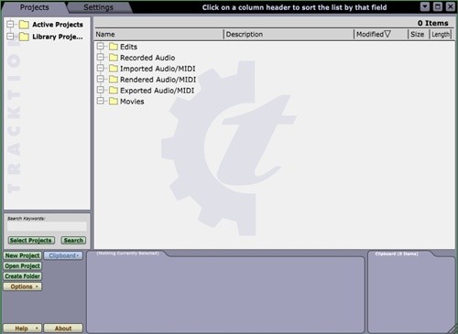Click the Exported Audio/MIDI folder icon
This screenshot has width=458, height=334.
point(114,91)
